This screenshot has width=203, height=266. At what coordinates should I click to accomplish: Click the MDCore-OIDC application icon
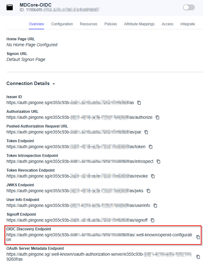[x=10, y=8]
